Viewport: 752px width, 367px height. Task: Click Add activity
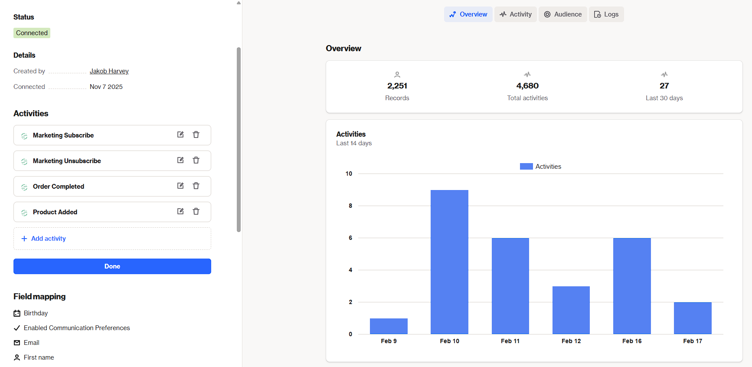point(48,239)
